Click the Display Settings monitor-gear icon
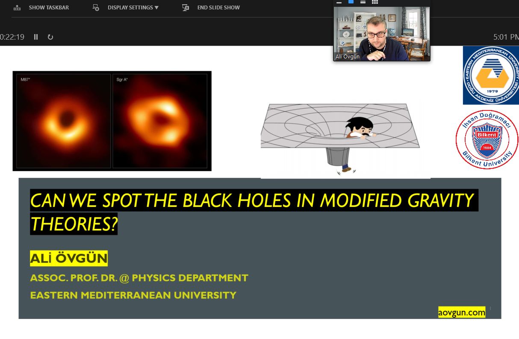This screenshot has width=519, height=339. point(96,8)
